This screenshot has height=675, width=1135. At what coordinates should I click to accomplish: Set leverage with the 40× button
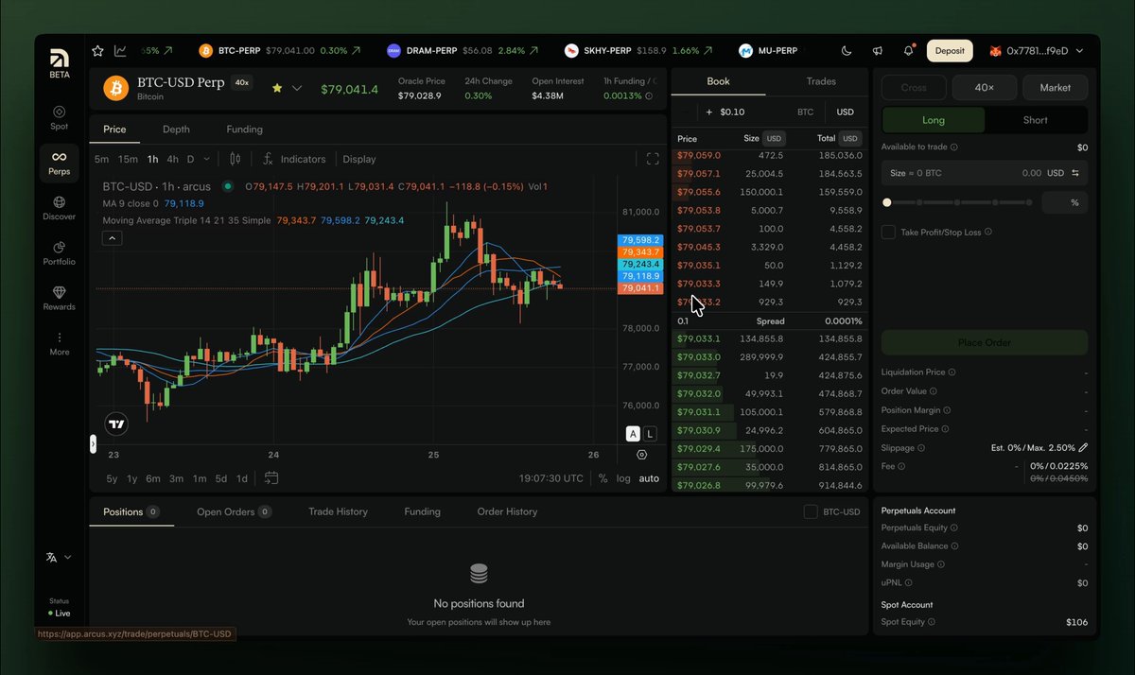(985, 87)
